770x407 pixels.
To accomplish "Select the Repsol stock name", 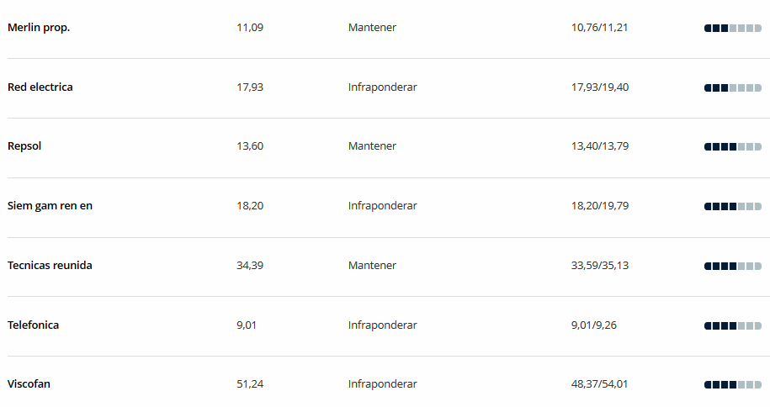I will 24,146.
